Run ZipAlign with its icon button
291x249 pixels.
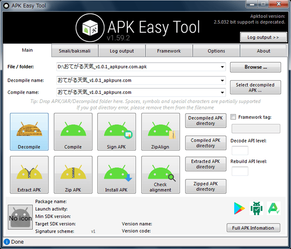(161, 132)
